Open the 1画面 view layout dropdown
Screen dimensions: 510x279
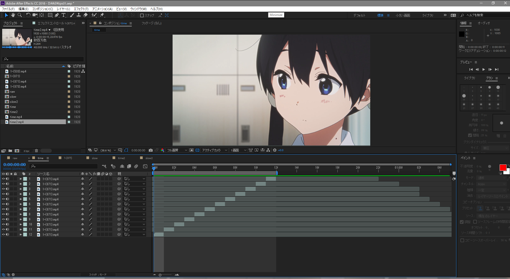(x=239, y=150)
